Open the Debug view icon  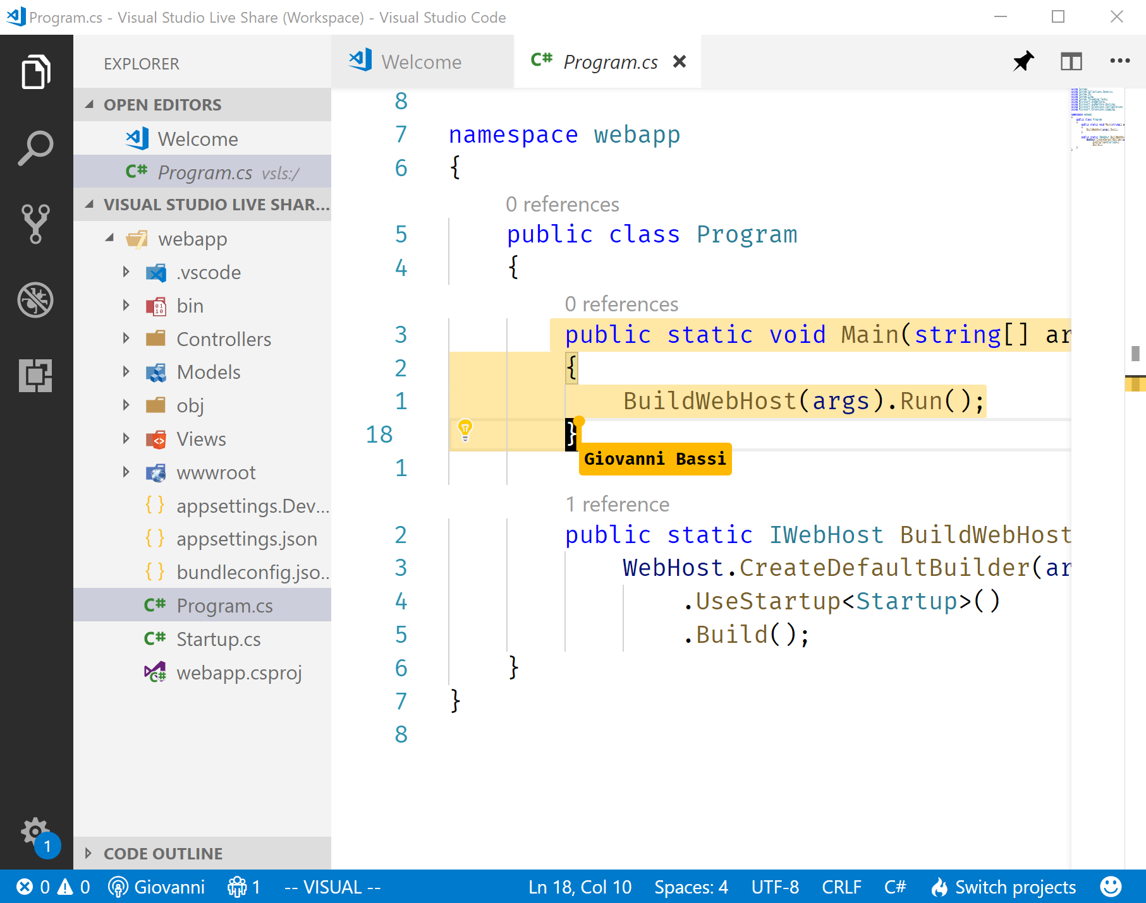[36, 300]
